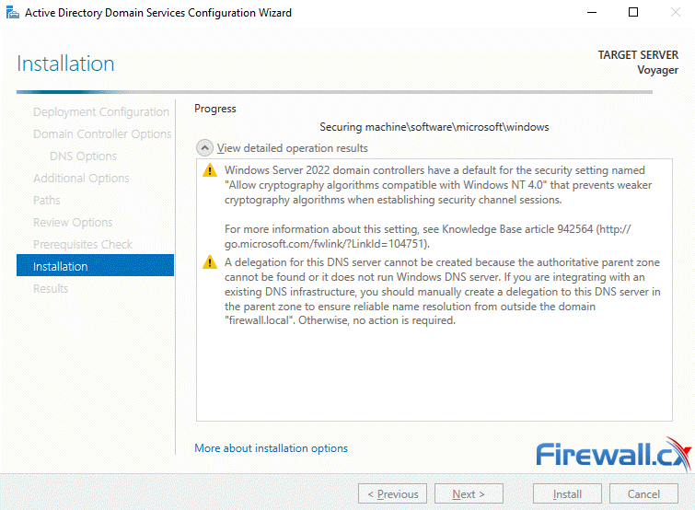Open More about installation options link
Viewport: 695px width, 510px height.
(x=271, y=448)
